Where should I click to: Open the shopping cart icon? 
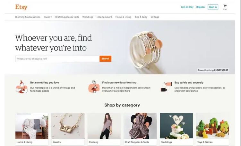(225, 7)
